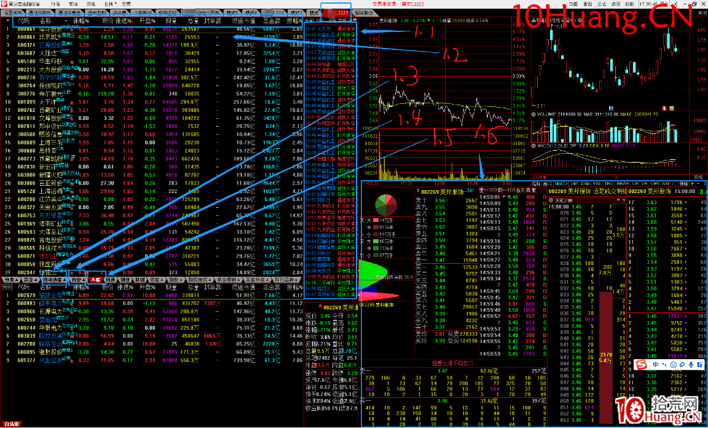Expand the 资金 category tab
Screen dimensions: 708x428
pyautogui.click(x=31, y=280)
